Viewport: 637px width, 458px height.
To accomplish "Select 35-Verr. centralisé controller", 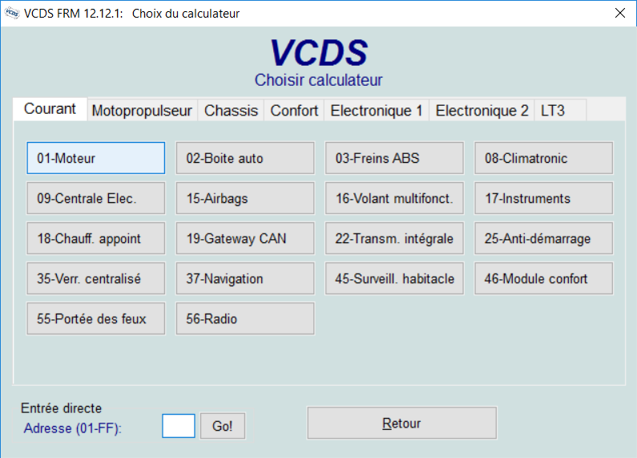I will (96, 278).
